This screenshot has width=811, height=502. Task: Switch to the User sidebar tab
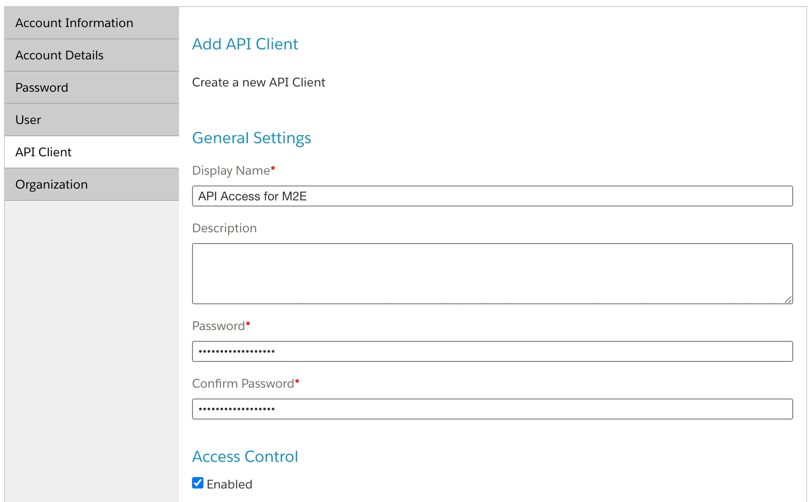(x=28, y=120)
